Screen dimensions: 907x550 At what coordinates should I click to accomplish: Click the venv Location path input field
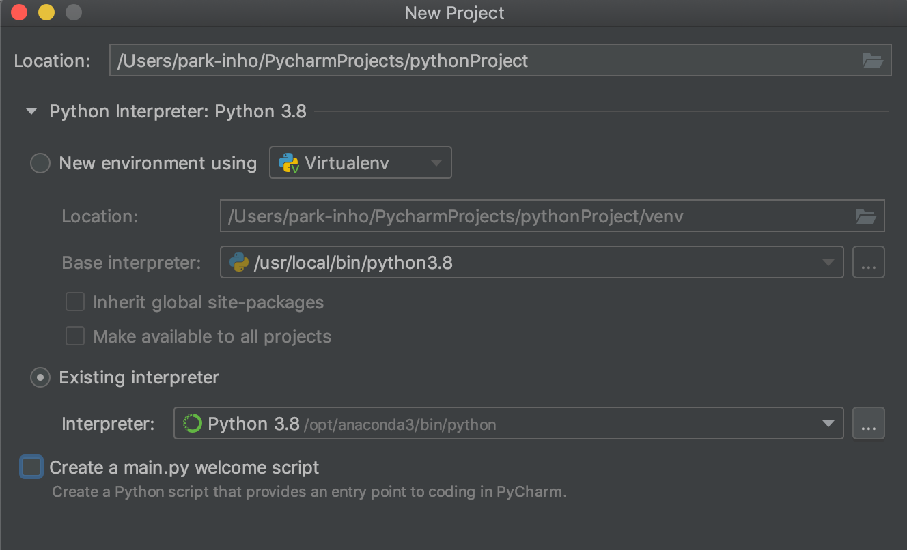(x=552, y=216)
